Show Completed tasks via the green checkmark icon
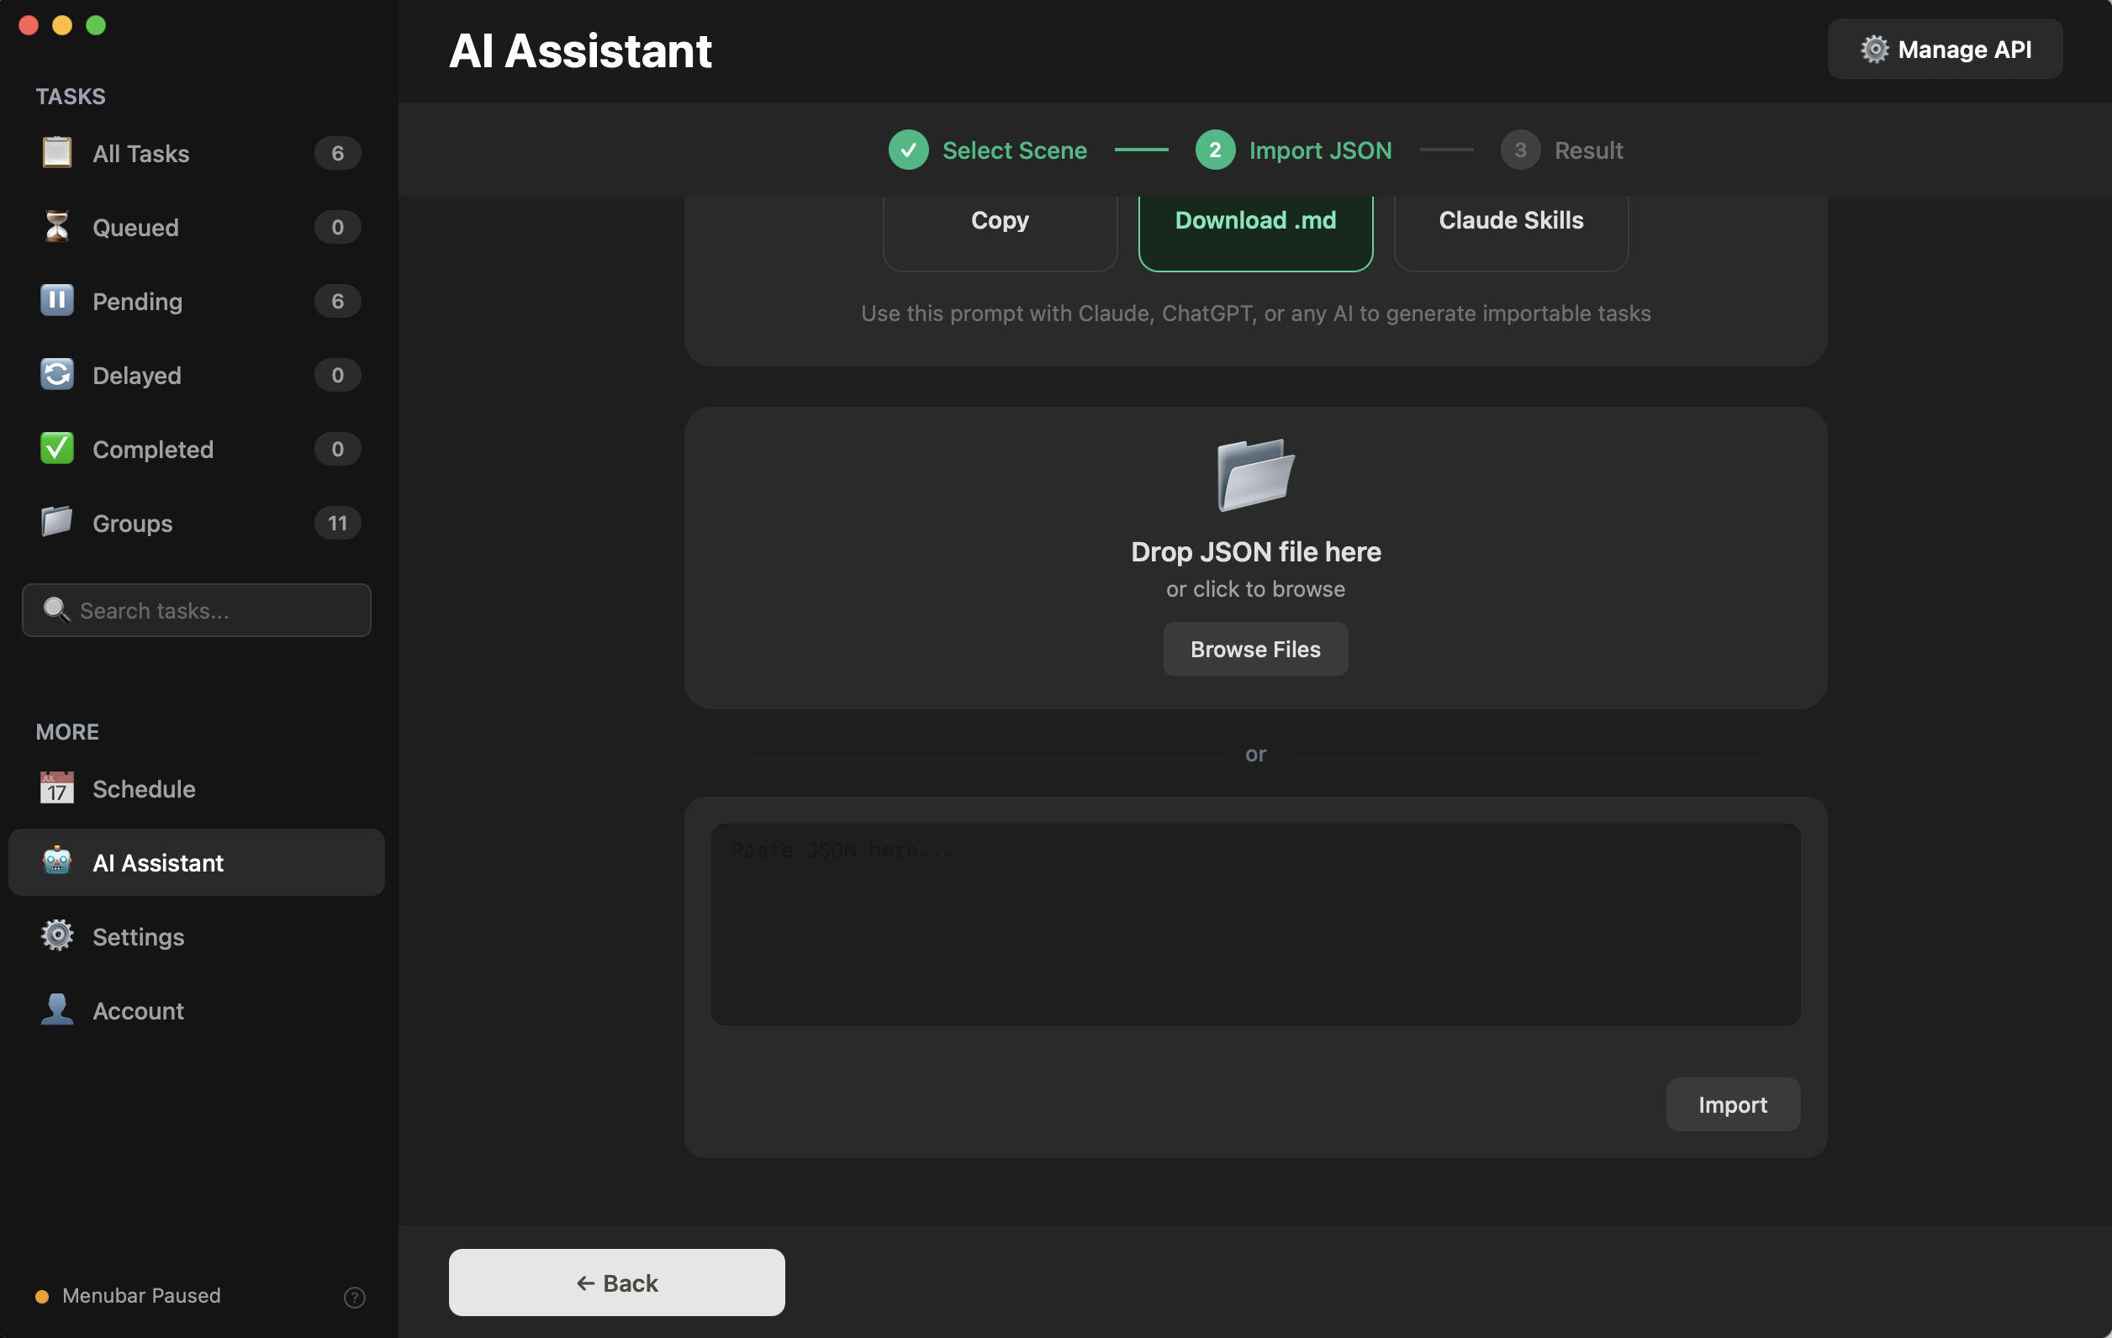Viewport: 2112px width, 1338px height. click(55, 448)
